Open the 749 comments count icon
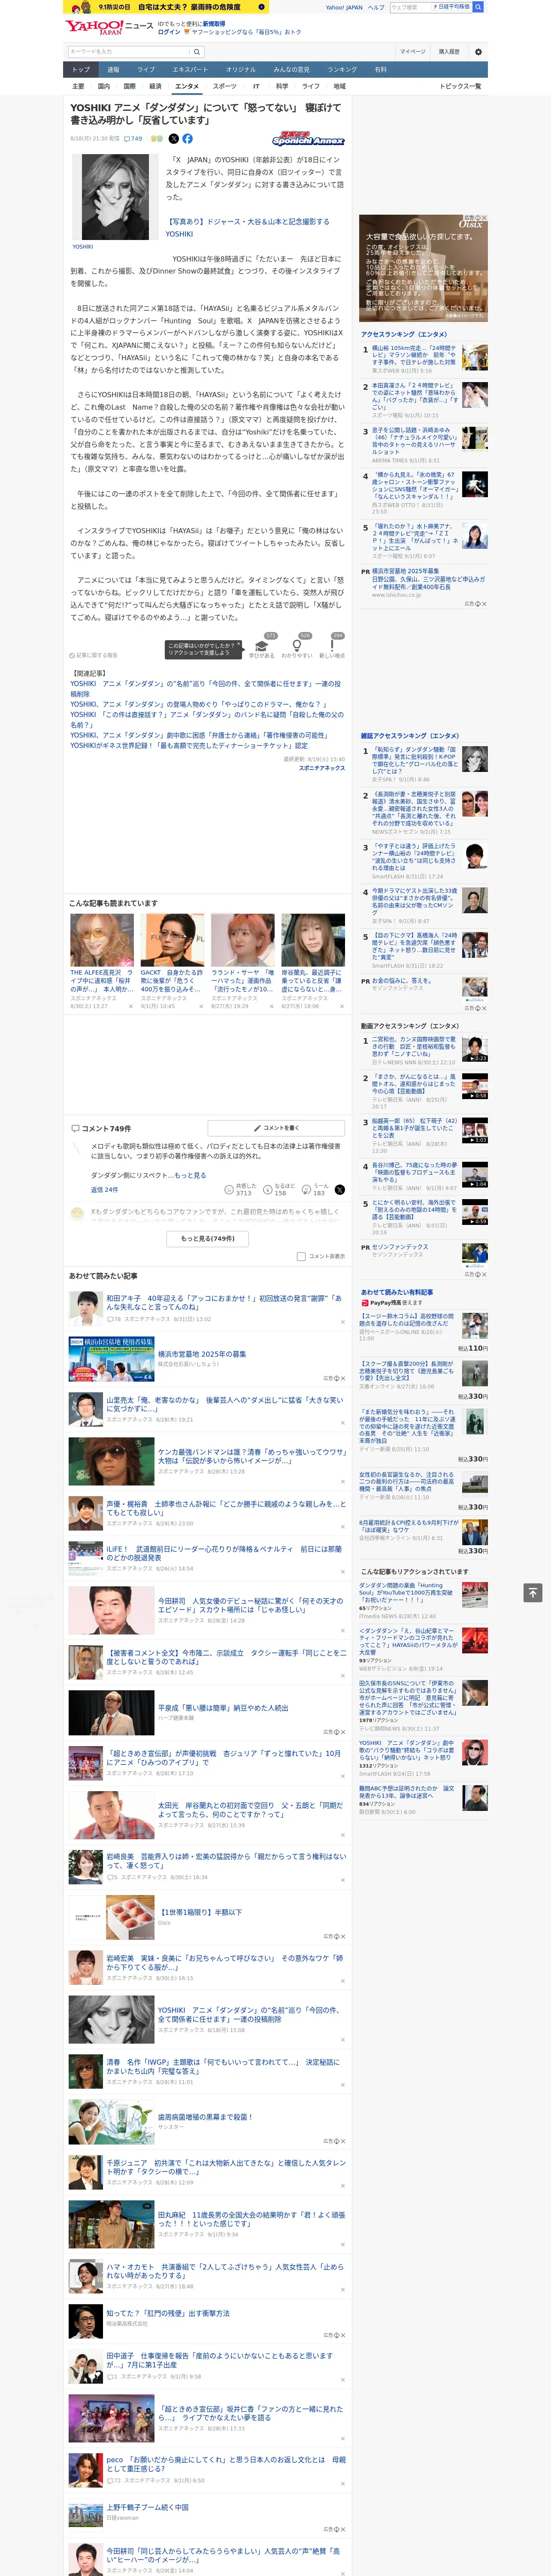 click(132, 139)
